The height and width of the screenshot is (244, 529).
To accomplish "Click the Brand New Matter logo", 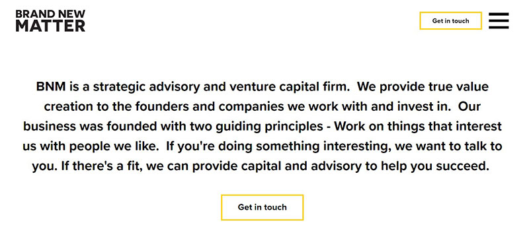I will (x=51, y=21).
